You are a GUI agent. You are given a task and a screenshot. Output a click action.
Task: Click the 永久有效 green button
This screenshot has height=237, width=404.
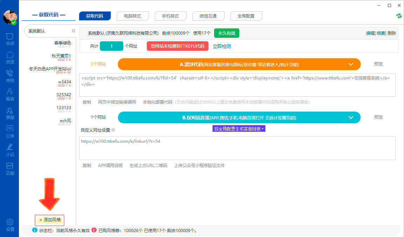point(226,33)
